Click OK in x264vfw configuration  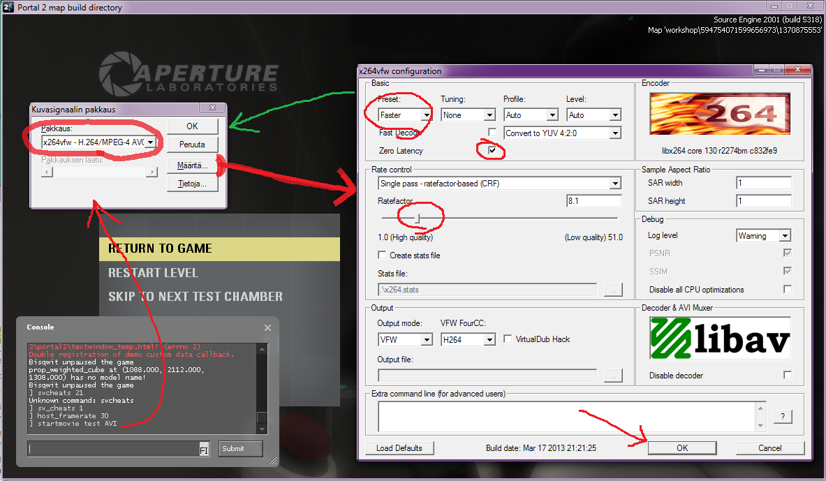pyautogui.click(x=682, y=447)
